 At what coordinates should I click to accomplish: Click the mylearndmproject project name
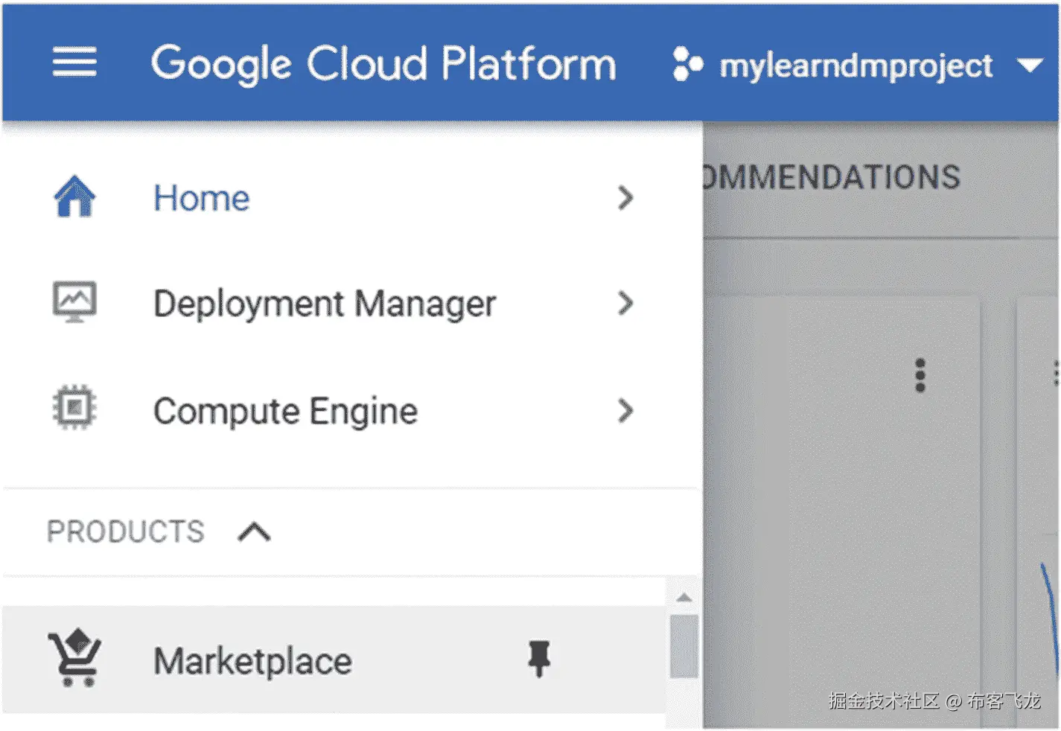856,66
